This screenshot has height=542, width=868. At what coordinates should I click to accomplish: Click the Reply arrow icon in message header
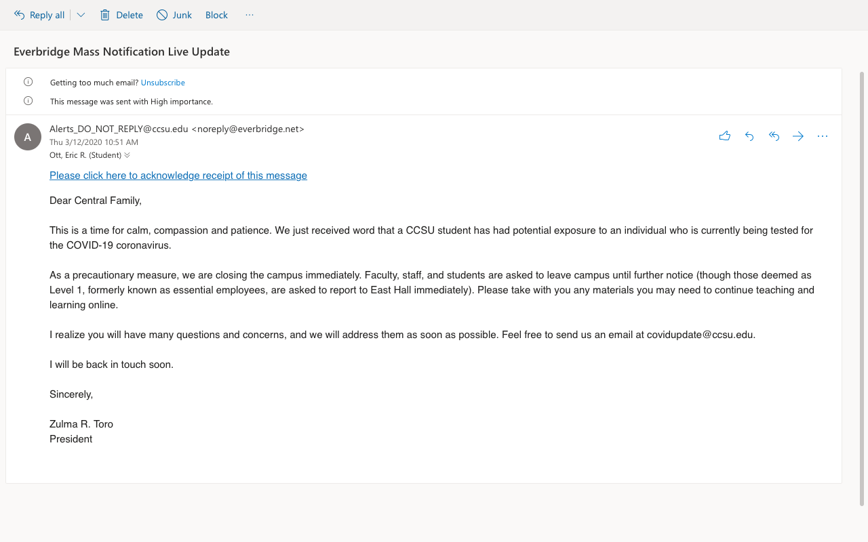click(x=749, y=136)
